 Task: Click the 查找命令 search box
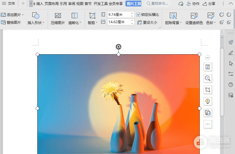(157, 4)
